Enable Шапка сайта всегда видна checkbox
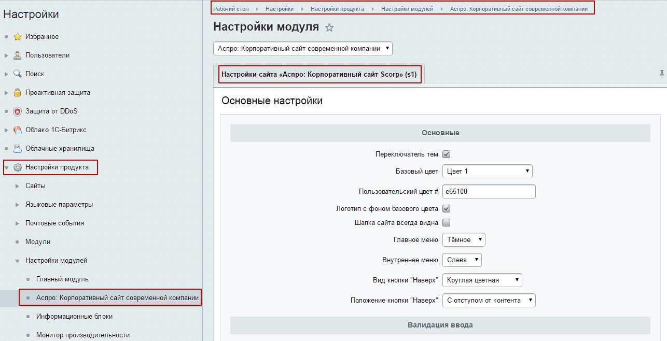This screenshot has height=341, width=667. (x=446, y=223)
